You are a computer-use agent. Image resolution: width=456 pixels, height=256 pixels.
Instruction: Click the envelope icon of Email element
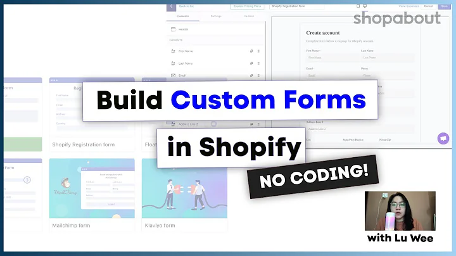pos(173,75)
